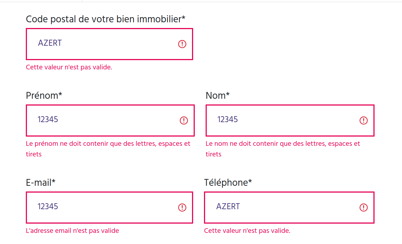Focus the Code postal input field
The width and height of the screenshot is (402, 244).
click(x=103, y=44)
